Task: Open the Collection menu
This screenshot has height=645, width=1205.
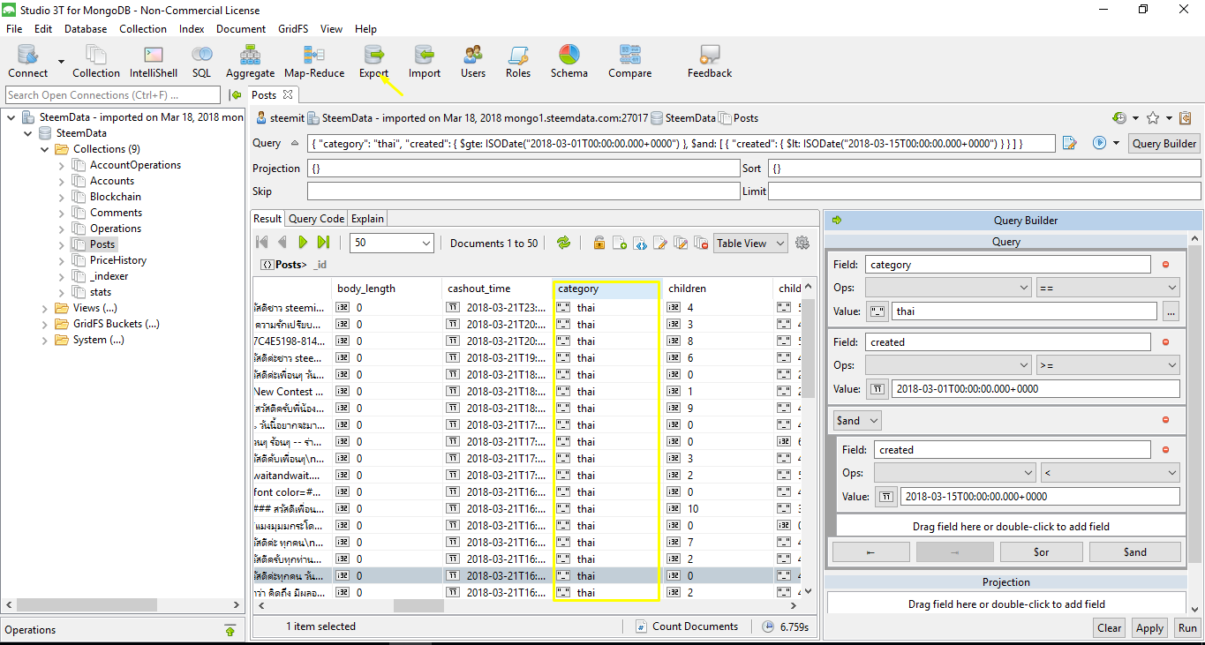Action: pos(143,29)
